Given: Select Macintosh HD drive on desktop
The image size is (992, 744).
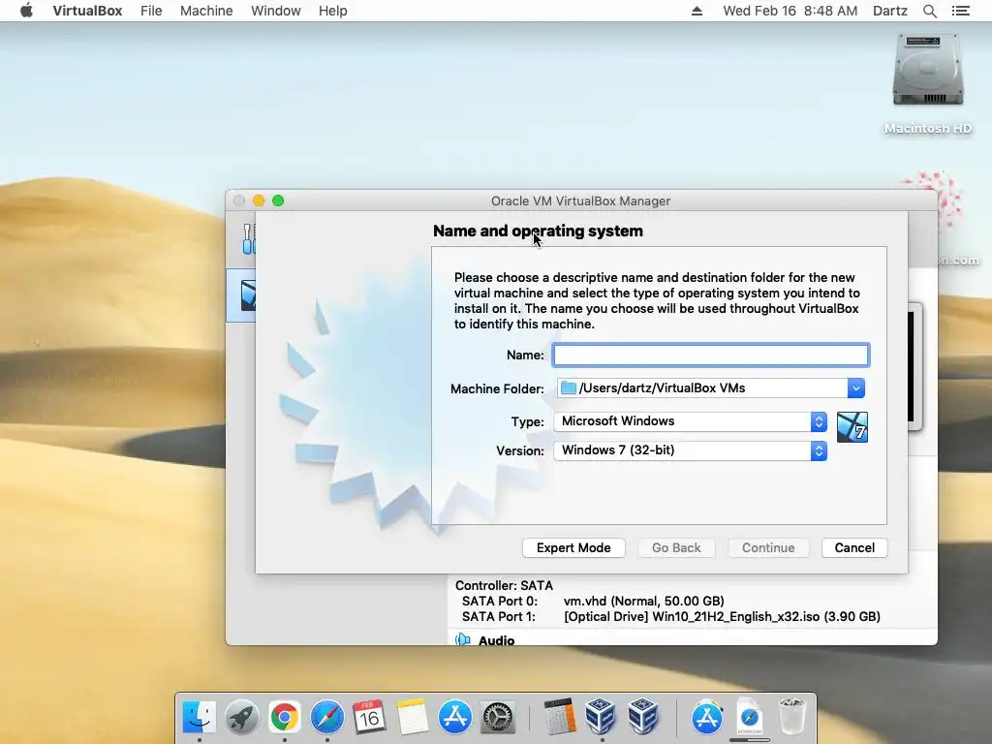Looking at the screenshot, I should pyautogui.click(x=927, y=71).
